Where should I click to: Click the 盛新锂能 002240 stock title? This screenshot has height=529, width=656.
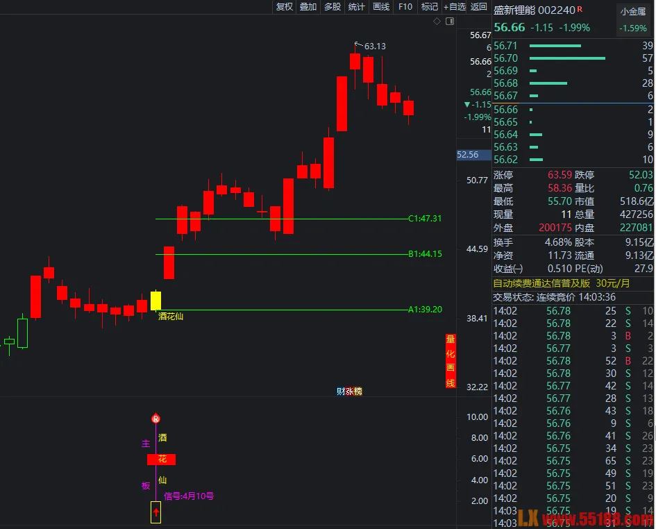click(535, 10)
